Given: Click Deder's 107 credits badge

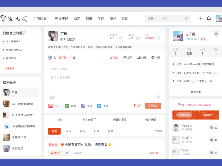Looking at the screenshot, I should [214, 152].
